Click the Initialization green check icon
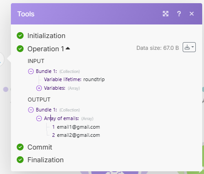204x174 pixels. pos(20,36)
